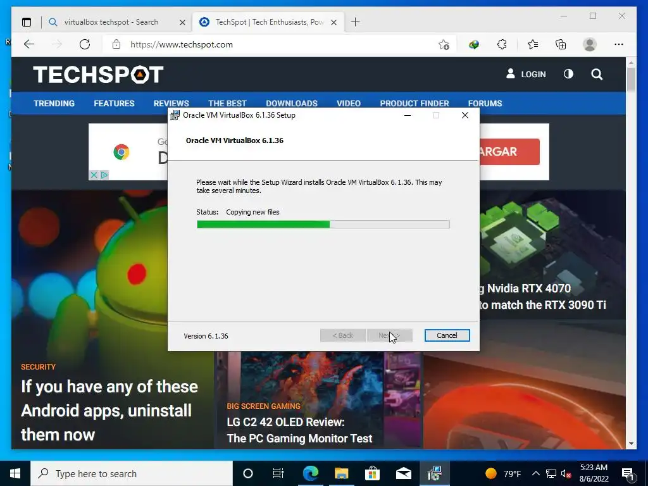The image size is (648, 486).
Task: Open the Windows Start menu
Action: tap(15, 473)
